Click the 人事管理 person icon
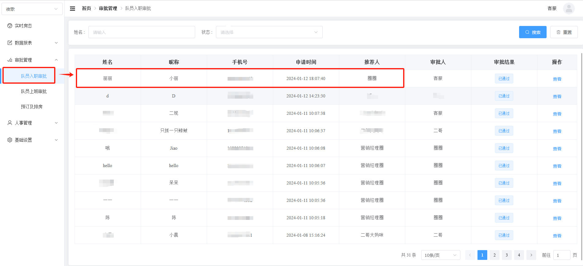The height and width of the screenshot is (266, 583). pos(10,123)
